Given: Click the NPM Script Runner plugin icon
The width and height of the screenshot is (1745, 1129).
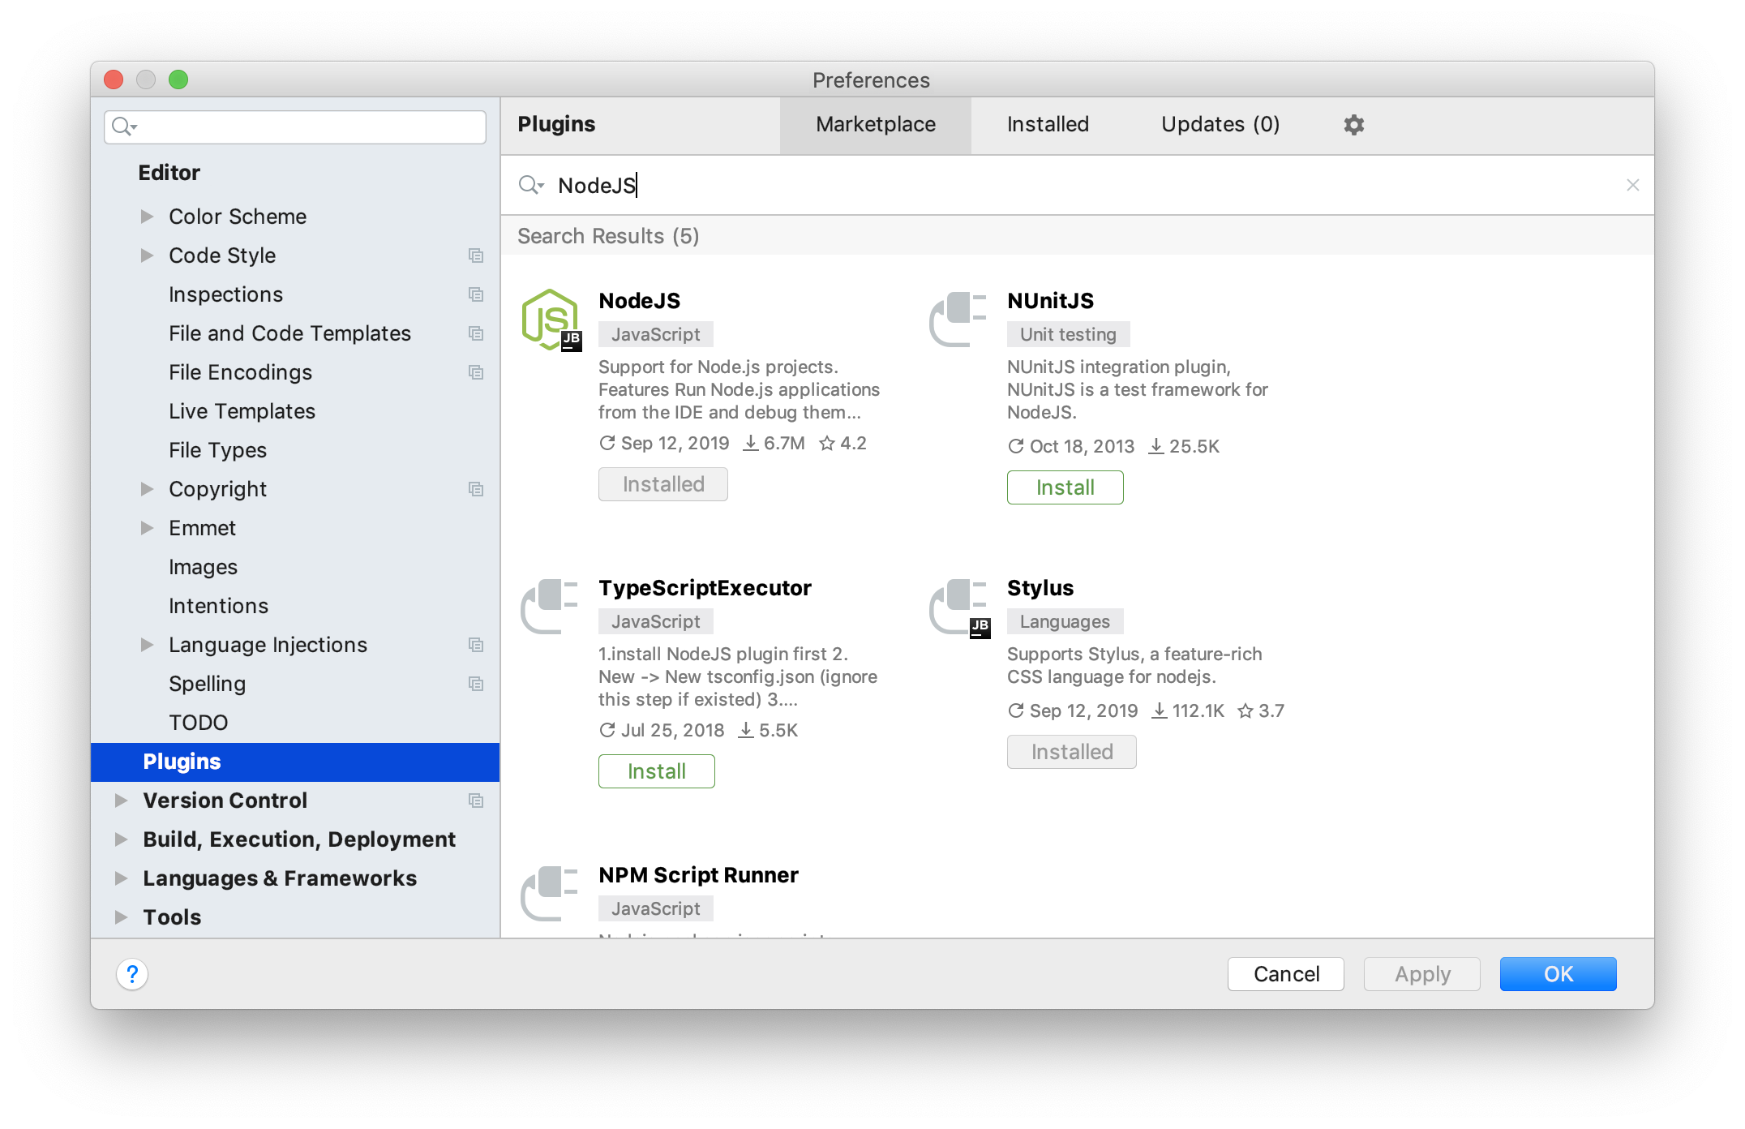Looking at the screenshot, I should click(x=550, y=893).
